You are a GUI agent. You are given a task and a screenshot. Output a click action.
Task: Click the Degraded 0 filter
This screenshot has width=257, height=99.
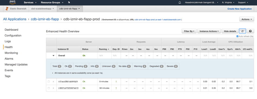tap(156, 66)
